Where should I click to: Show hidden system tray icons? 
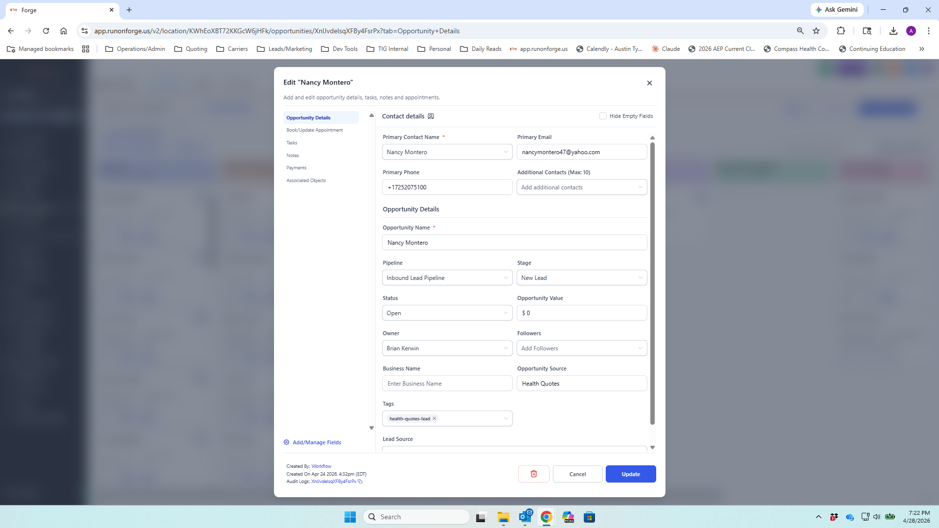818,517
